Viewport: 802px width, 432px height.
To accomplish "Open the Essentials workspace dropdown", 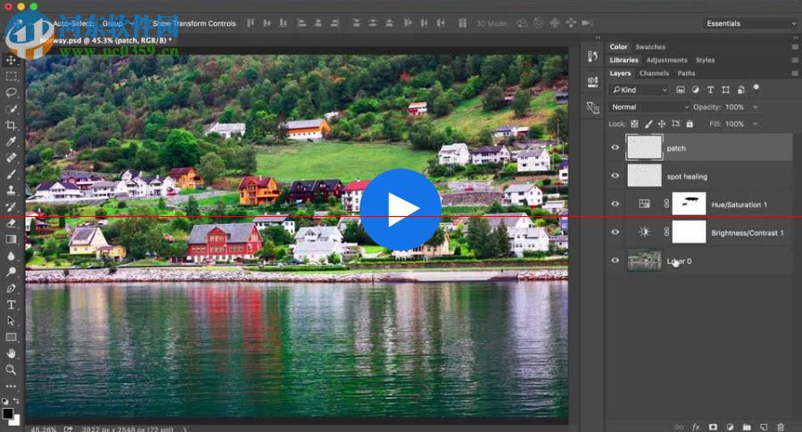I will pos(750,23).
